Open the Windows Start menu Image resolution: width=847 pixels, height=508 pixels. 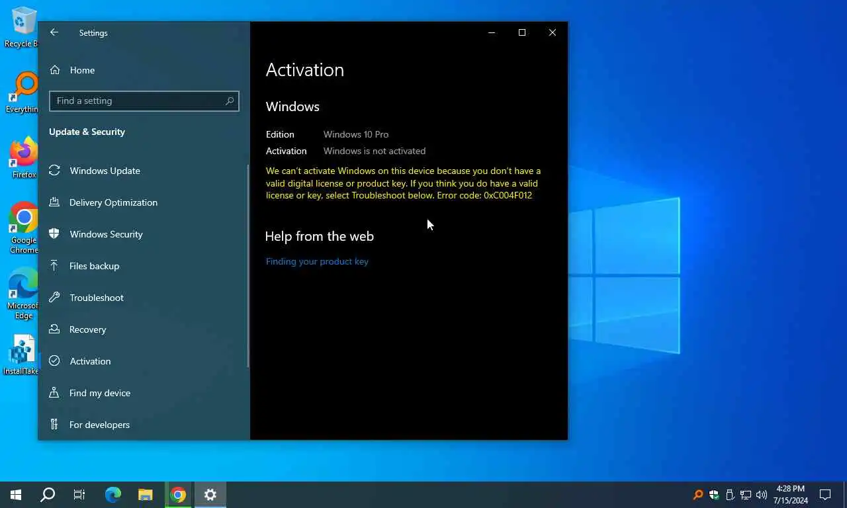(x=16, y=495)
